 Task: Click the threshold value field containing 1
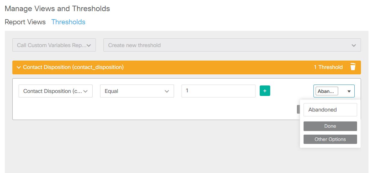[218, 91]
